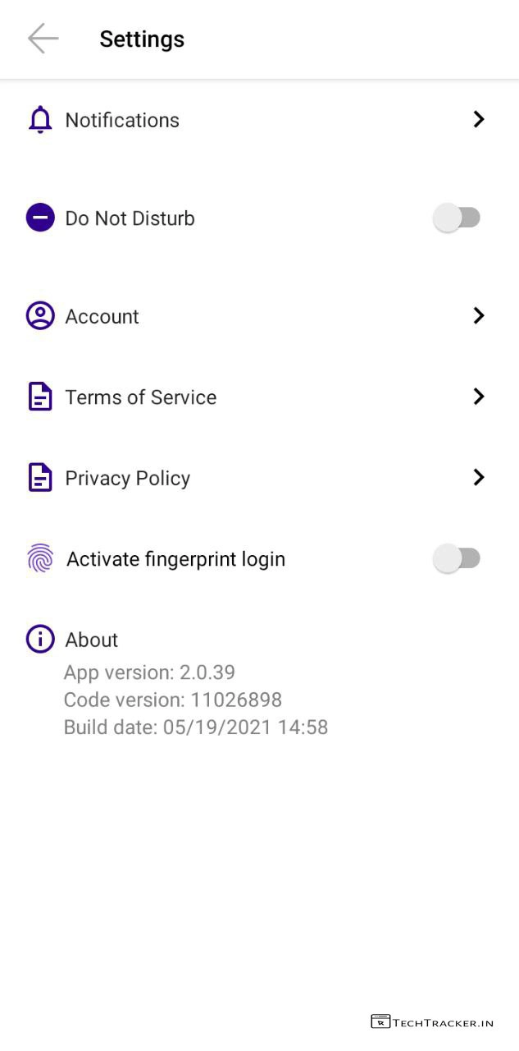Select the Account menu item
The height and width of the screenshot is (1051, 519).
click(x=102, y=317)
